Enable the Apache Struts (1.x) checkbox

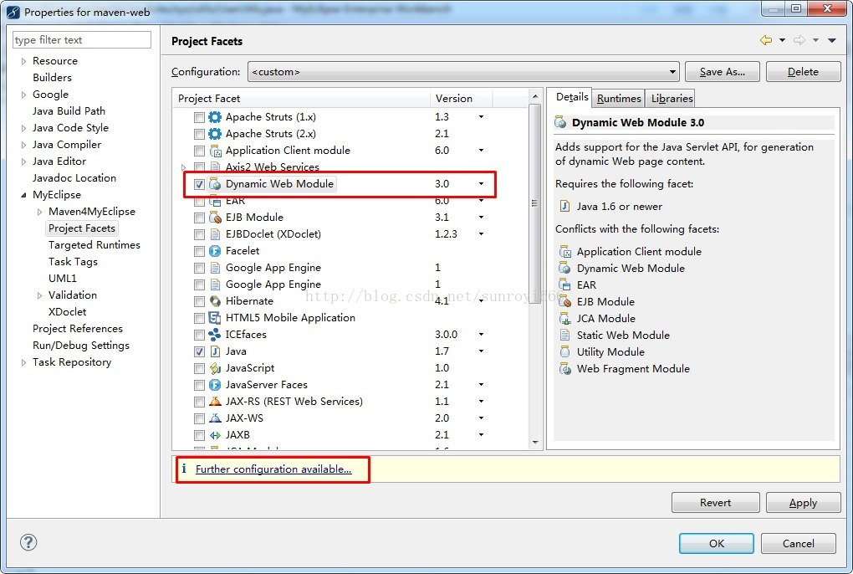(199, 117)
